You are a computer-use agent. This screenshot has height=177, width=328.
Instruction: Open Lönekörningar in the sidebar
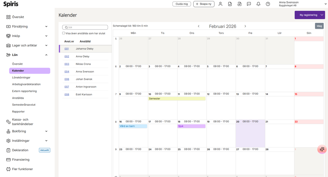[21, 78]
